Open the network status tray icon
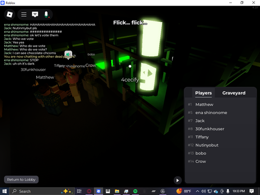 (210, 191)
